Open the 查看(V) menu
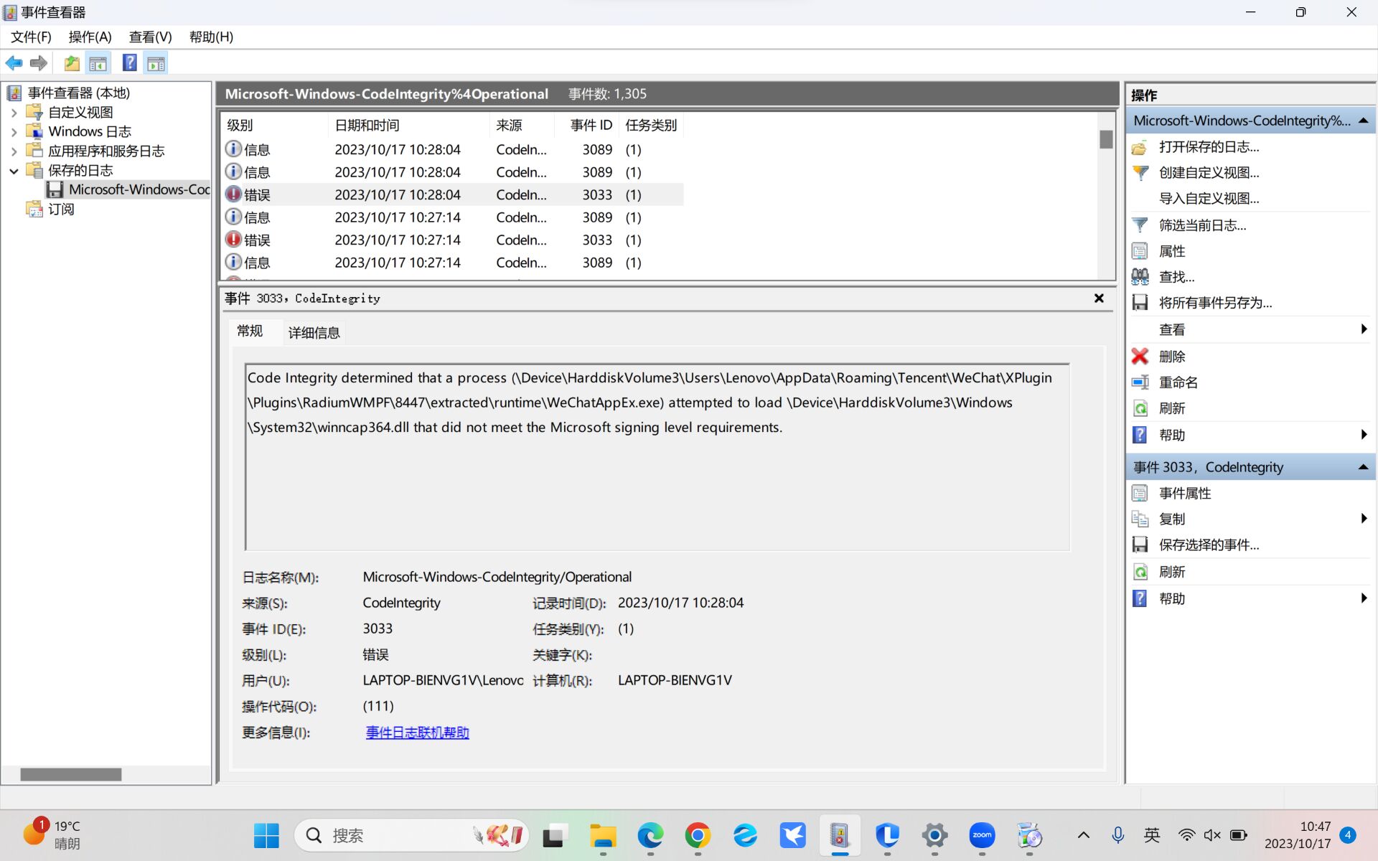Viewport: 1378px width, 861px height. 150,37
